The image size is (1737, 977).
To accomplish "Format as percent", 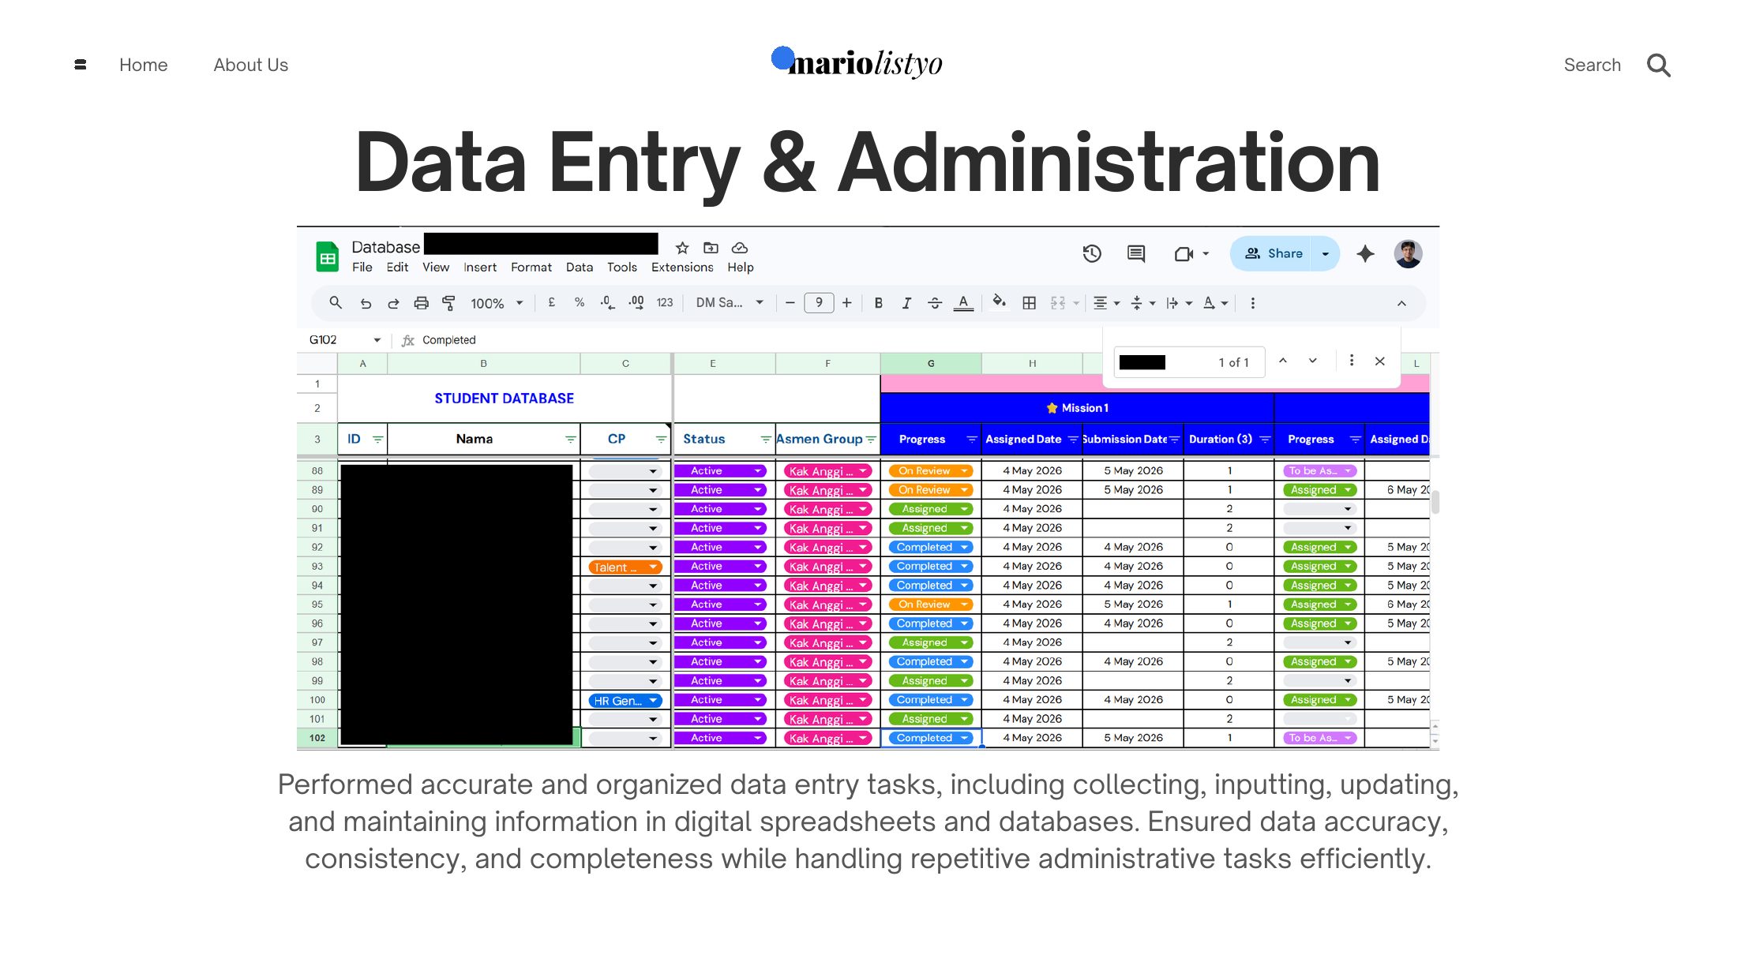I will tap(580, 302).
